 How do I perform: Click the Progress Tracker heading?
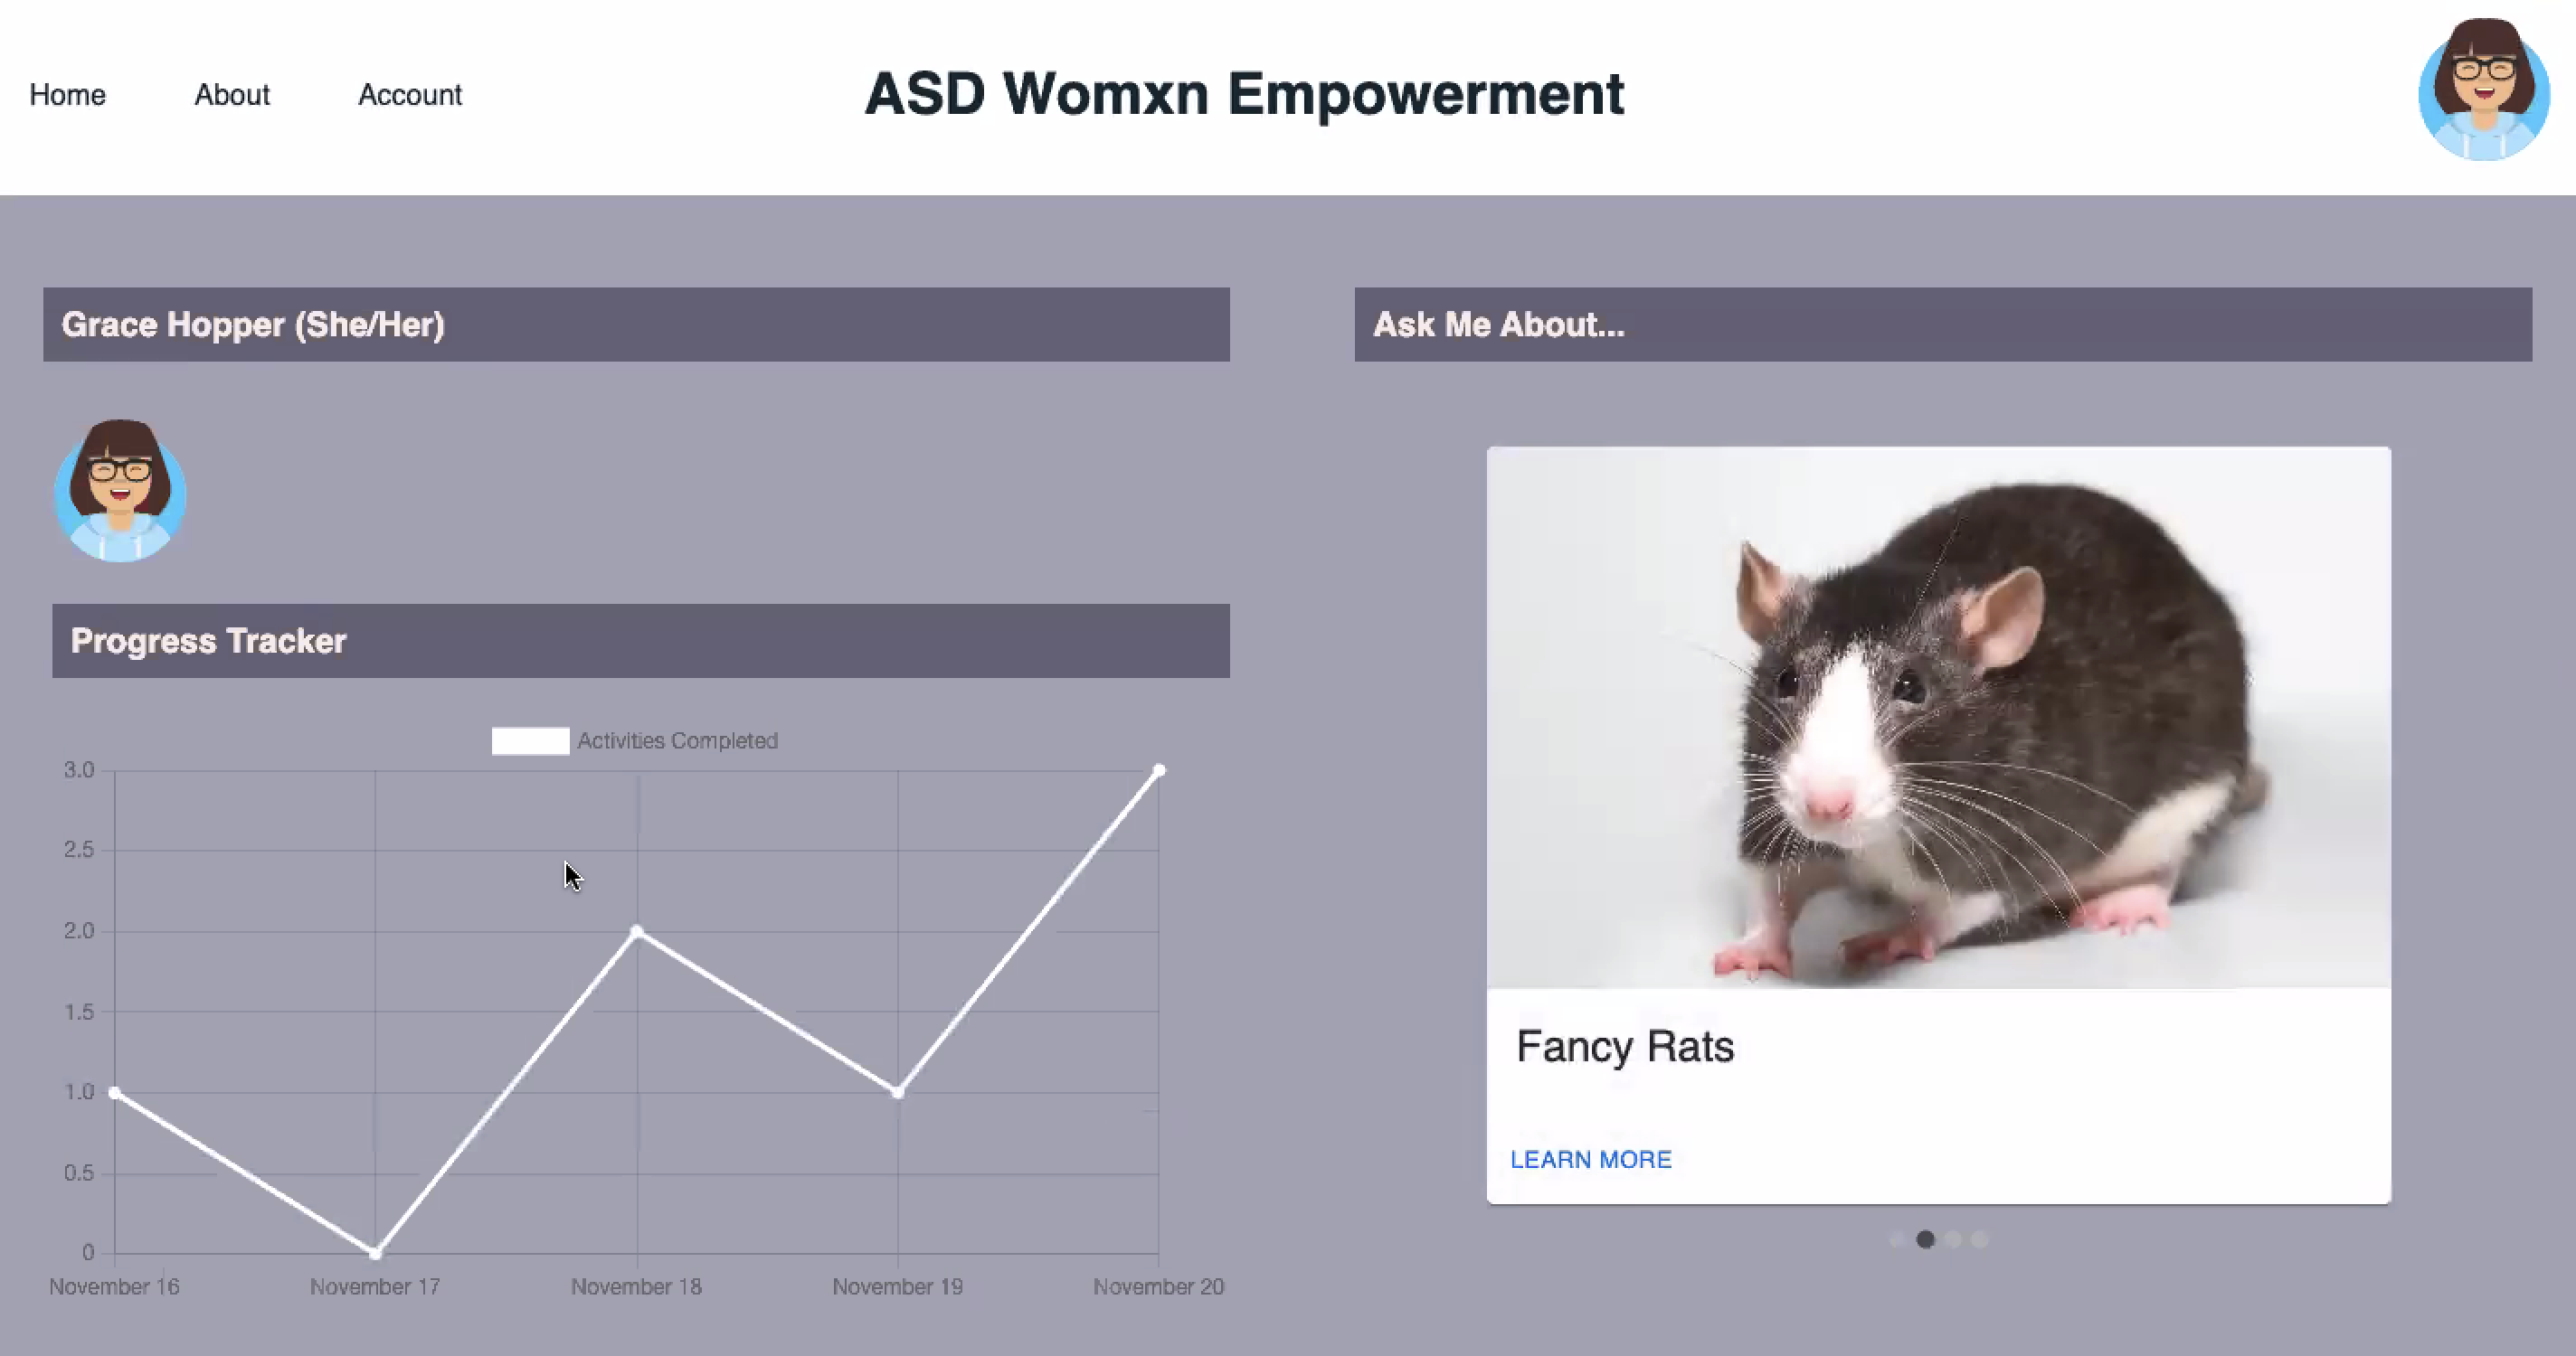(208, 641)
